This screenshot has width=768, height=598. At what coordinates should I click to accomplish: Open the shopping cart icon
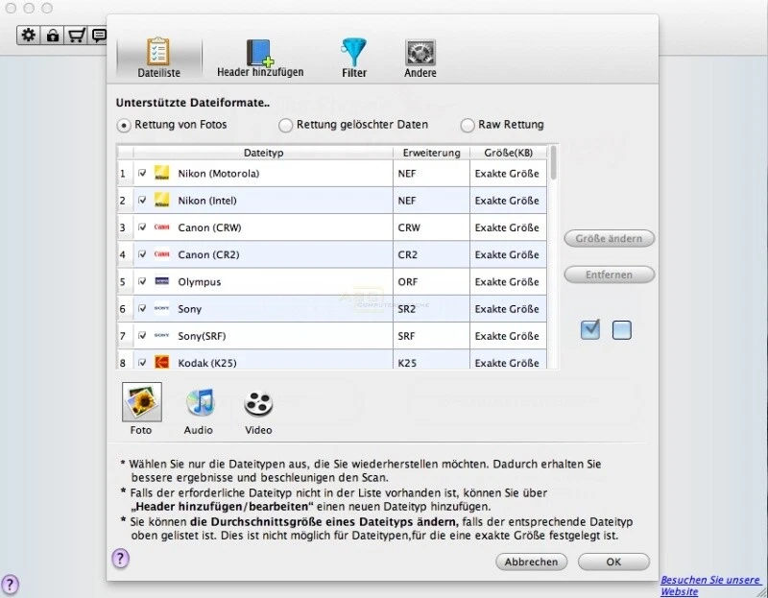click(x=76, y=35)
